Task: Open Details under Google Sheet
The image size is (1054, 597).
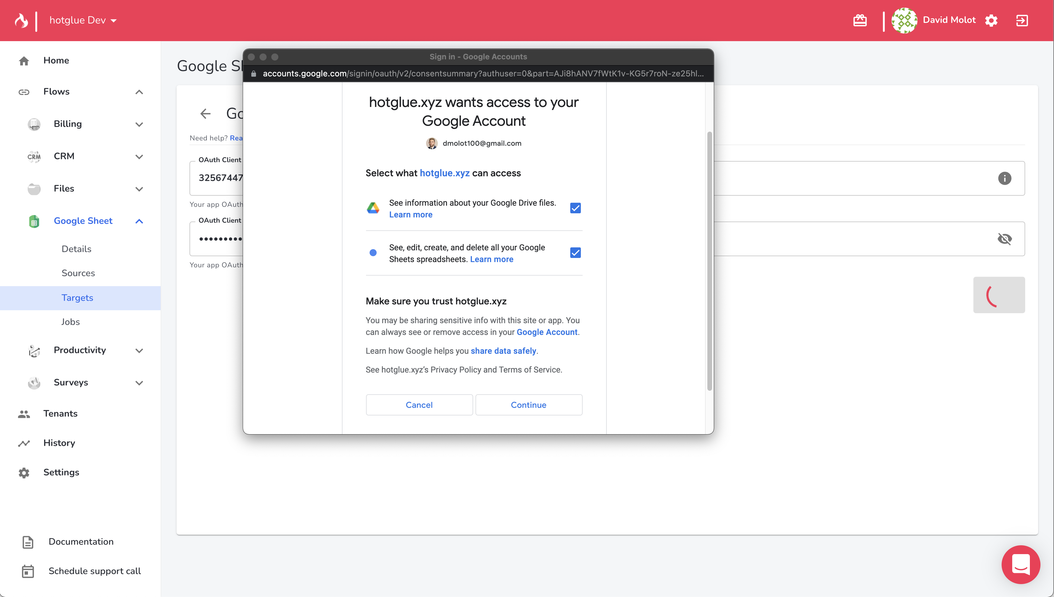Action: point(77,249)
